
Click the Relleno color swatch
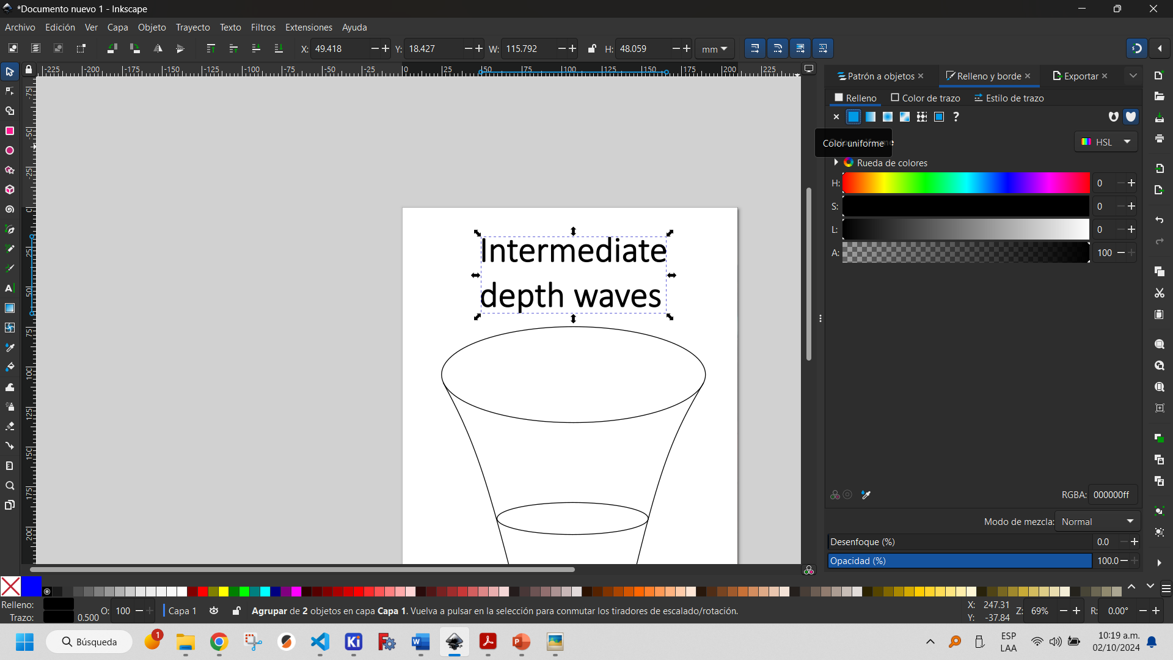[x=56, y=604]
